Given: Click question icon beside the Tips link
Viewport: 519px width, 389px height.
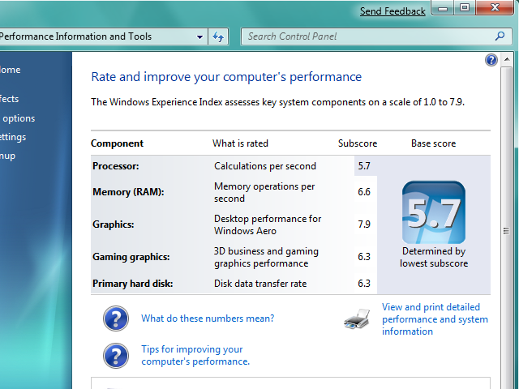Looking at the screenshot, I should (x=116, y=356).
